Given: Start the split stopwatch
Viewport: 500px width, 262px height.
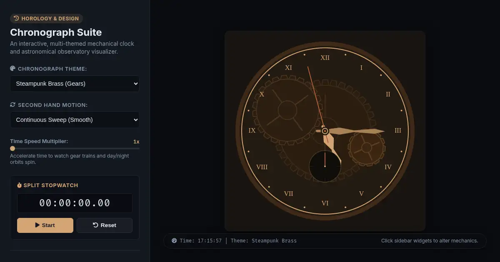Looking at the screenshot, I should coord(45,225).
